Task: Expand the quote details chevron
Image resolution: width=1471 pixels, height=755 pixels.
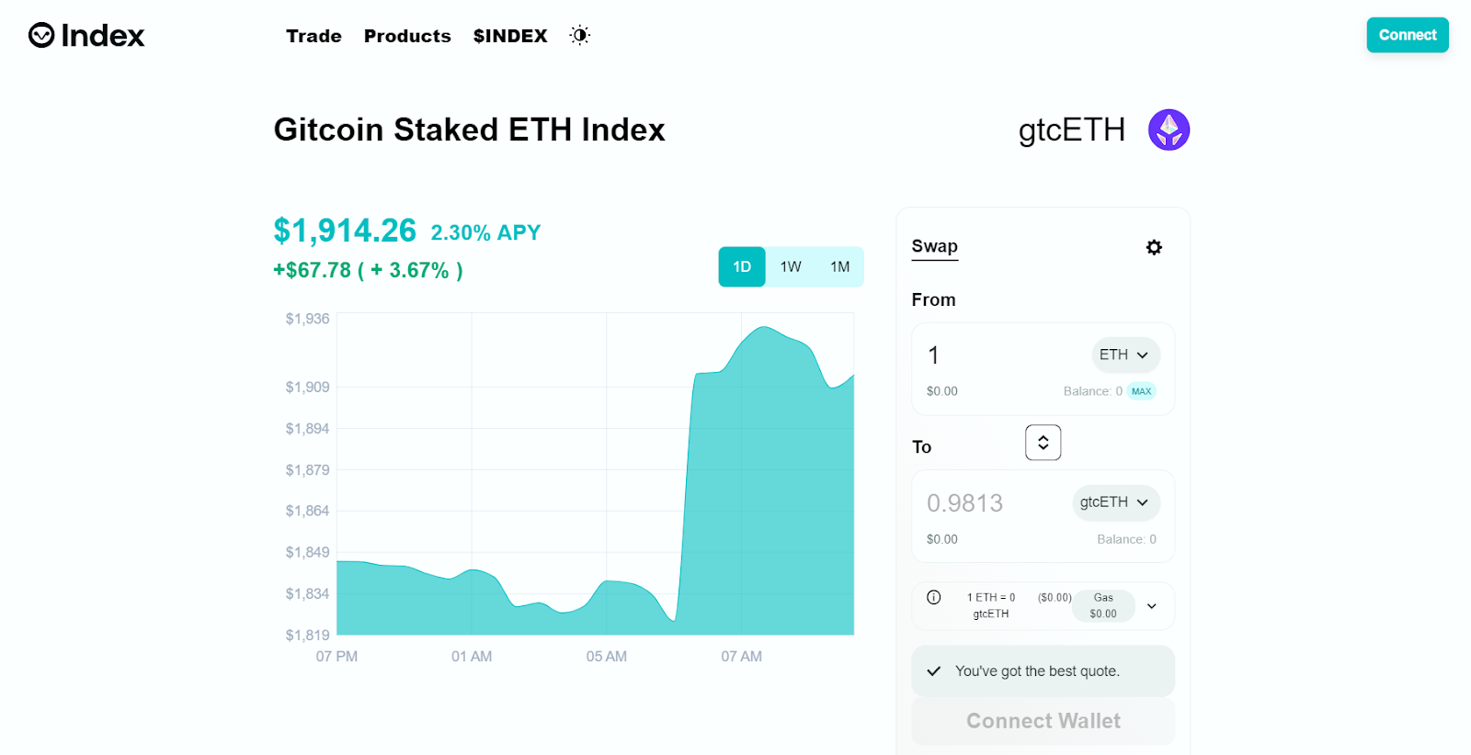Action: (1151, 606)
